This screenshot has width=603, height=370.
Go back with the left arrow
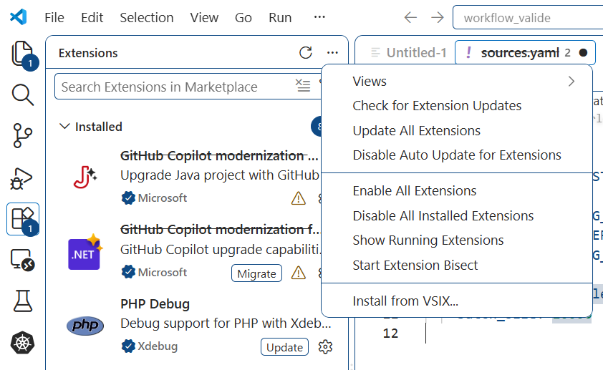411,17
